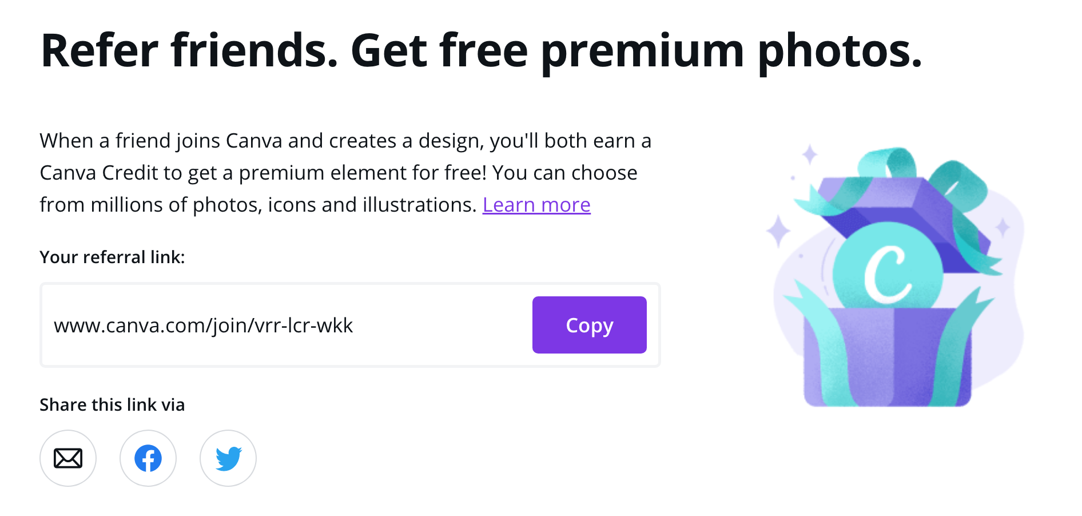
Task: Click the 'Get free premium photos' heading text
Action: 637,51
